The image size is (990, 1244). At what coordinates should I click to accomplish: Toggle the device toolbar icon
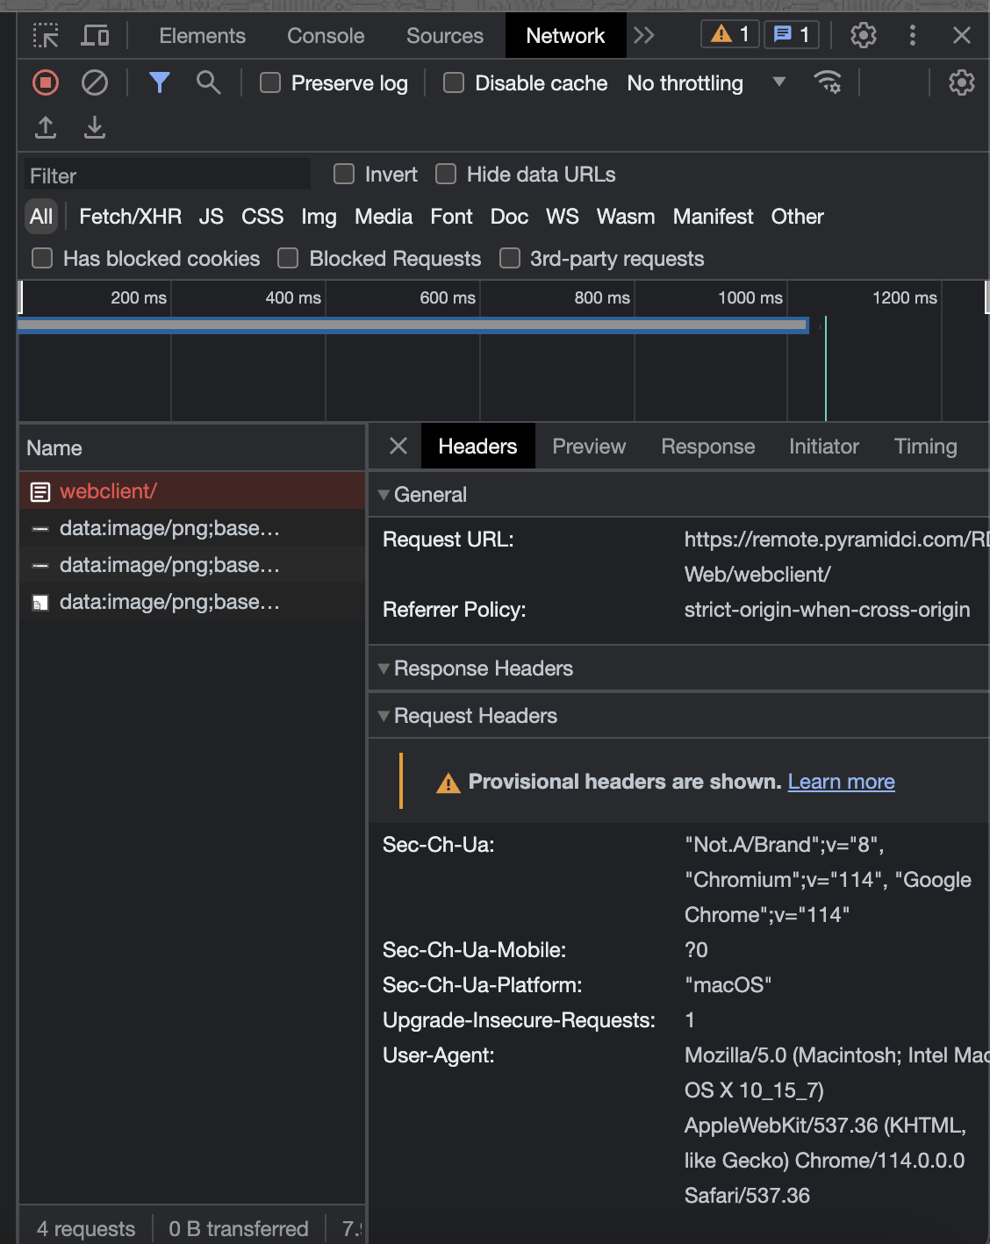95,36
